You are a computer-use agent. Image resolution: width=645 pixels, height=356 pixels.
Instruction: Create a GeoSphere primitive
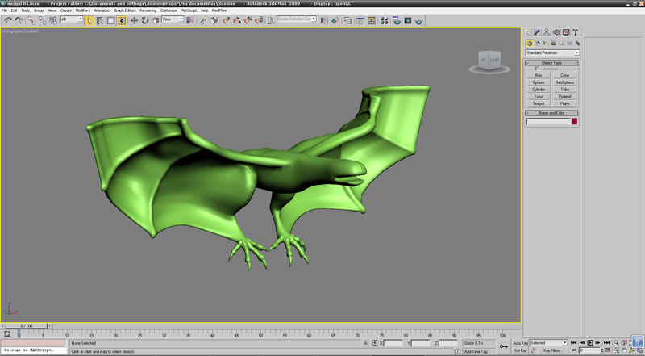tap(564, 82)
